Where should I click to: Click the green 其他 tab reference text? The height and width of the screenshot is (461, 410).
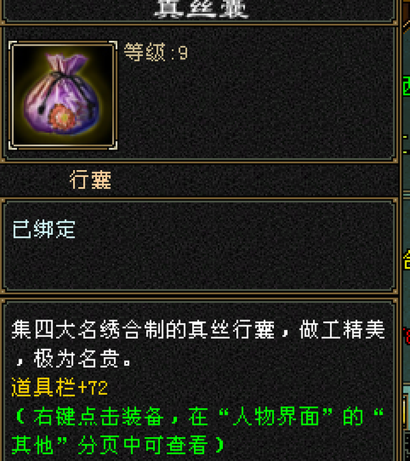tap(32, 445)
